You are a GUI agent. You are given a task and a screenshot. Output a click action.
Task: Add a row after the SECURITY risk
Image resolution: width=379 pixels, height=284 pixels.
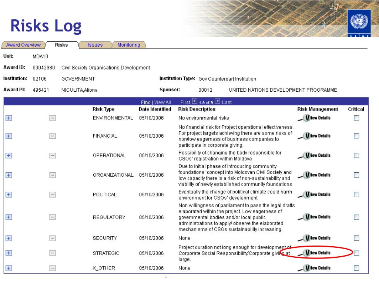tap(9, 239)
